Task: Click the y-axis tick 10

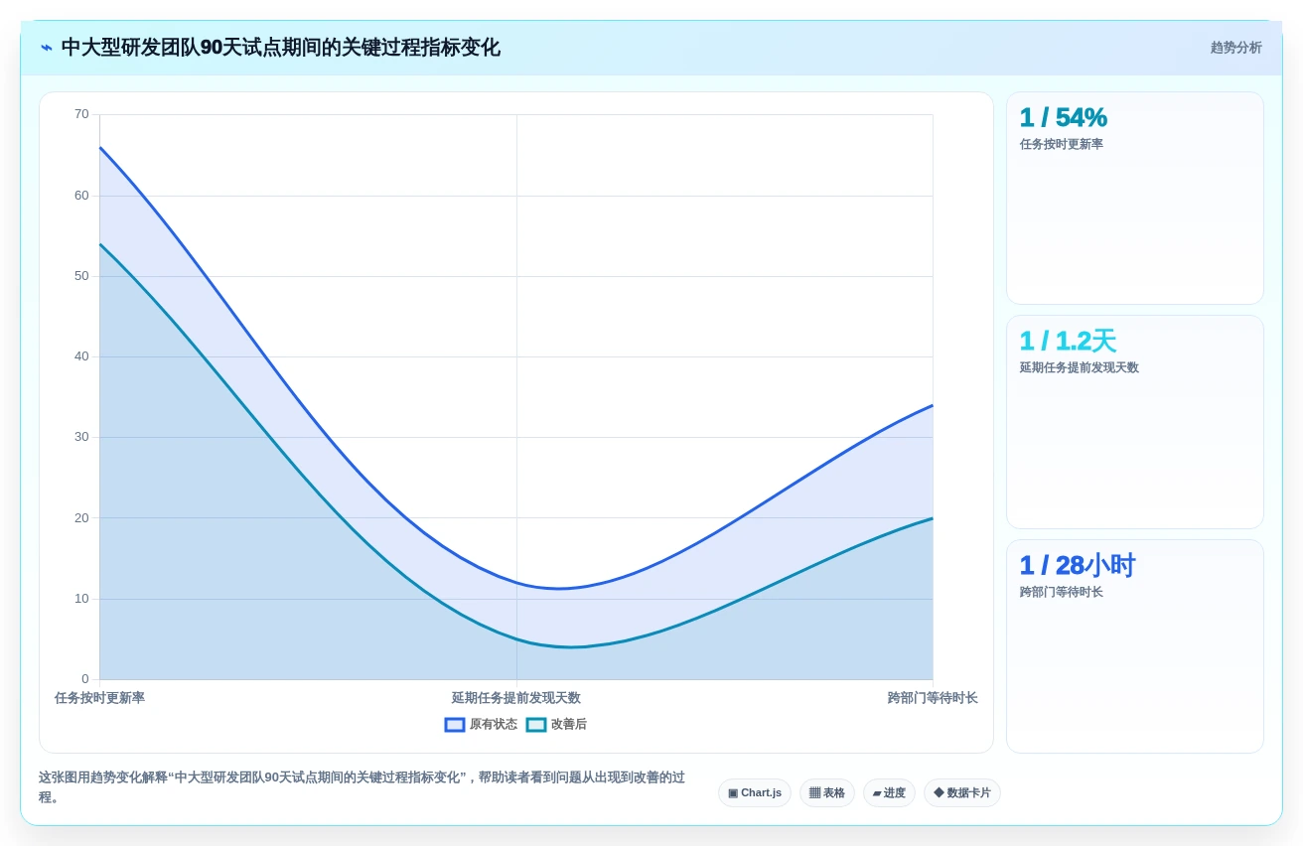Action: [x=81, y=599]
